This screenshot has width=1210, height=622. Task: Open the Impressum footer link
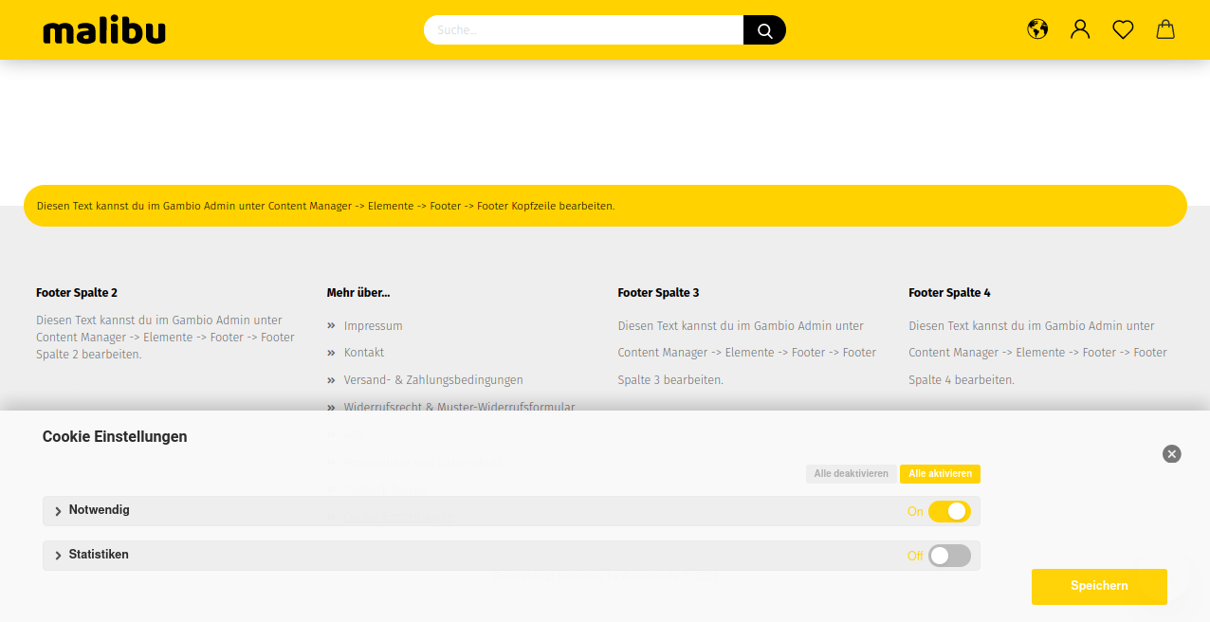click(x=373, y=326)
